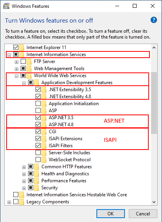Select the "CGI" tree row label
Screen dimensions: 162x222
point(52,132)
